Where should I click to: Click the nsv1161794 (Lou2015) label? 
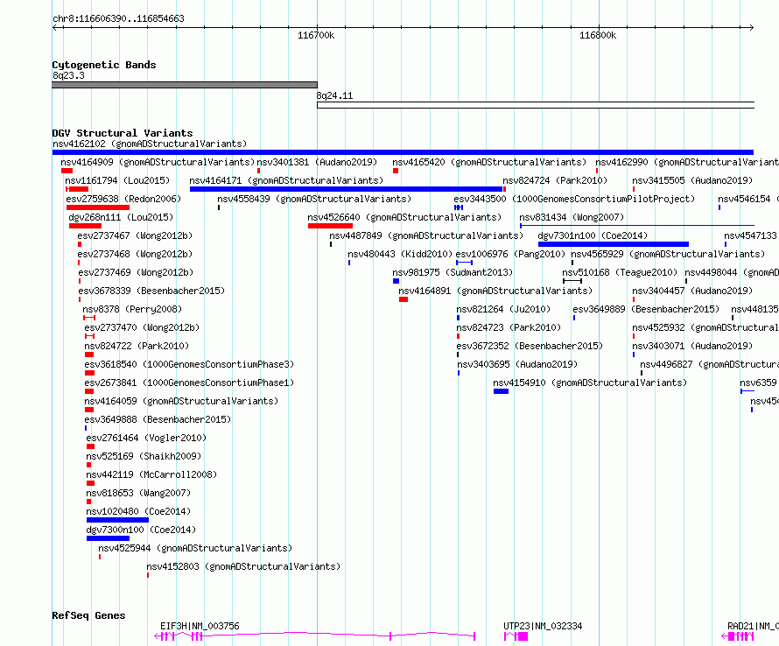[x=117, y=180]
